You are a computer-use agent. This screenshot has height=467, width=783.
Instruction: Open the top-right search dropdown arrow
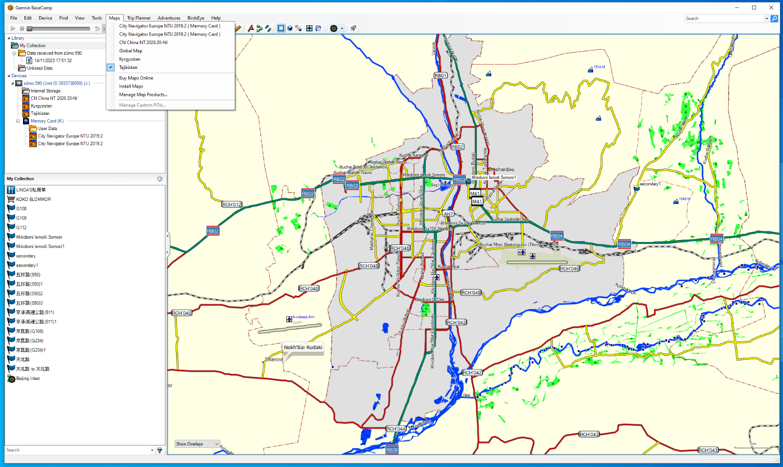[767, 19]
